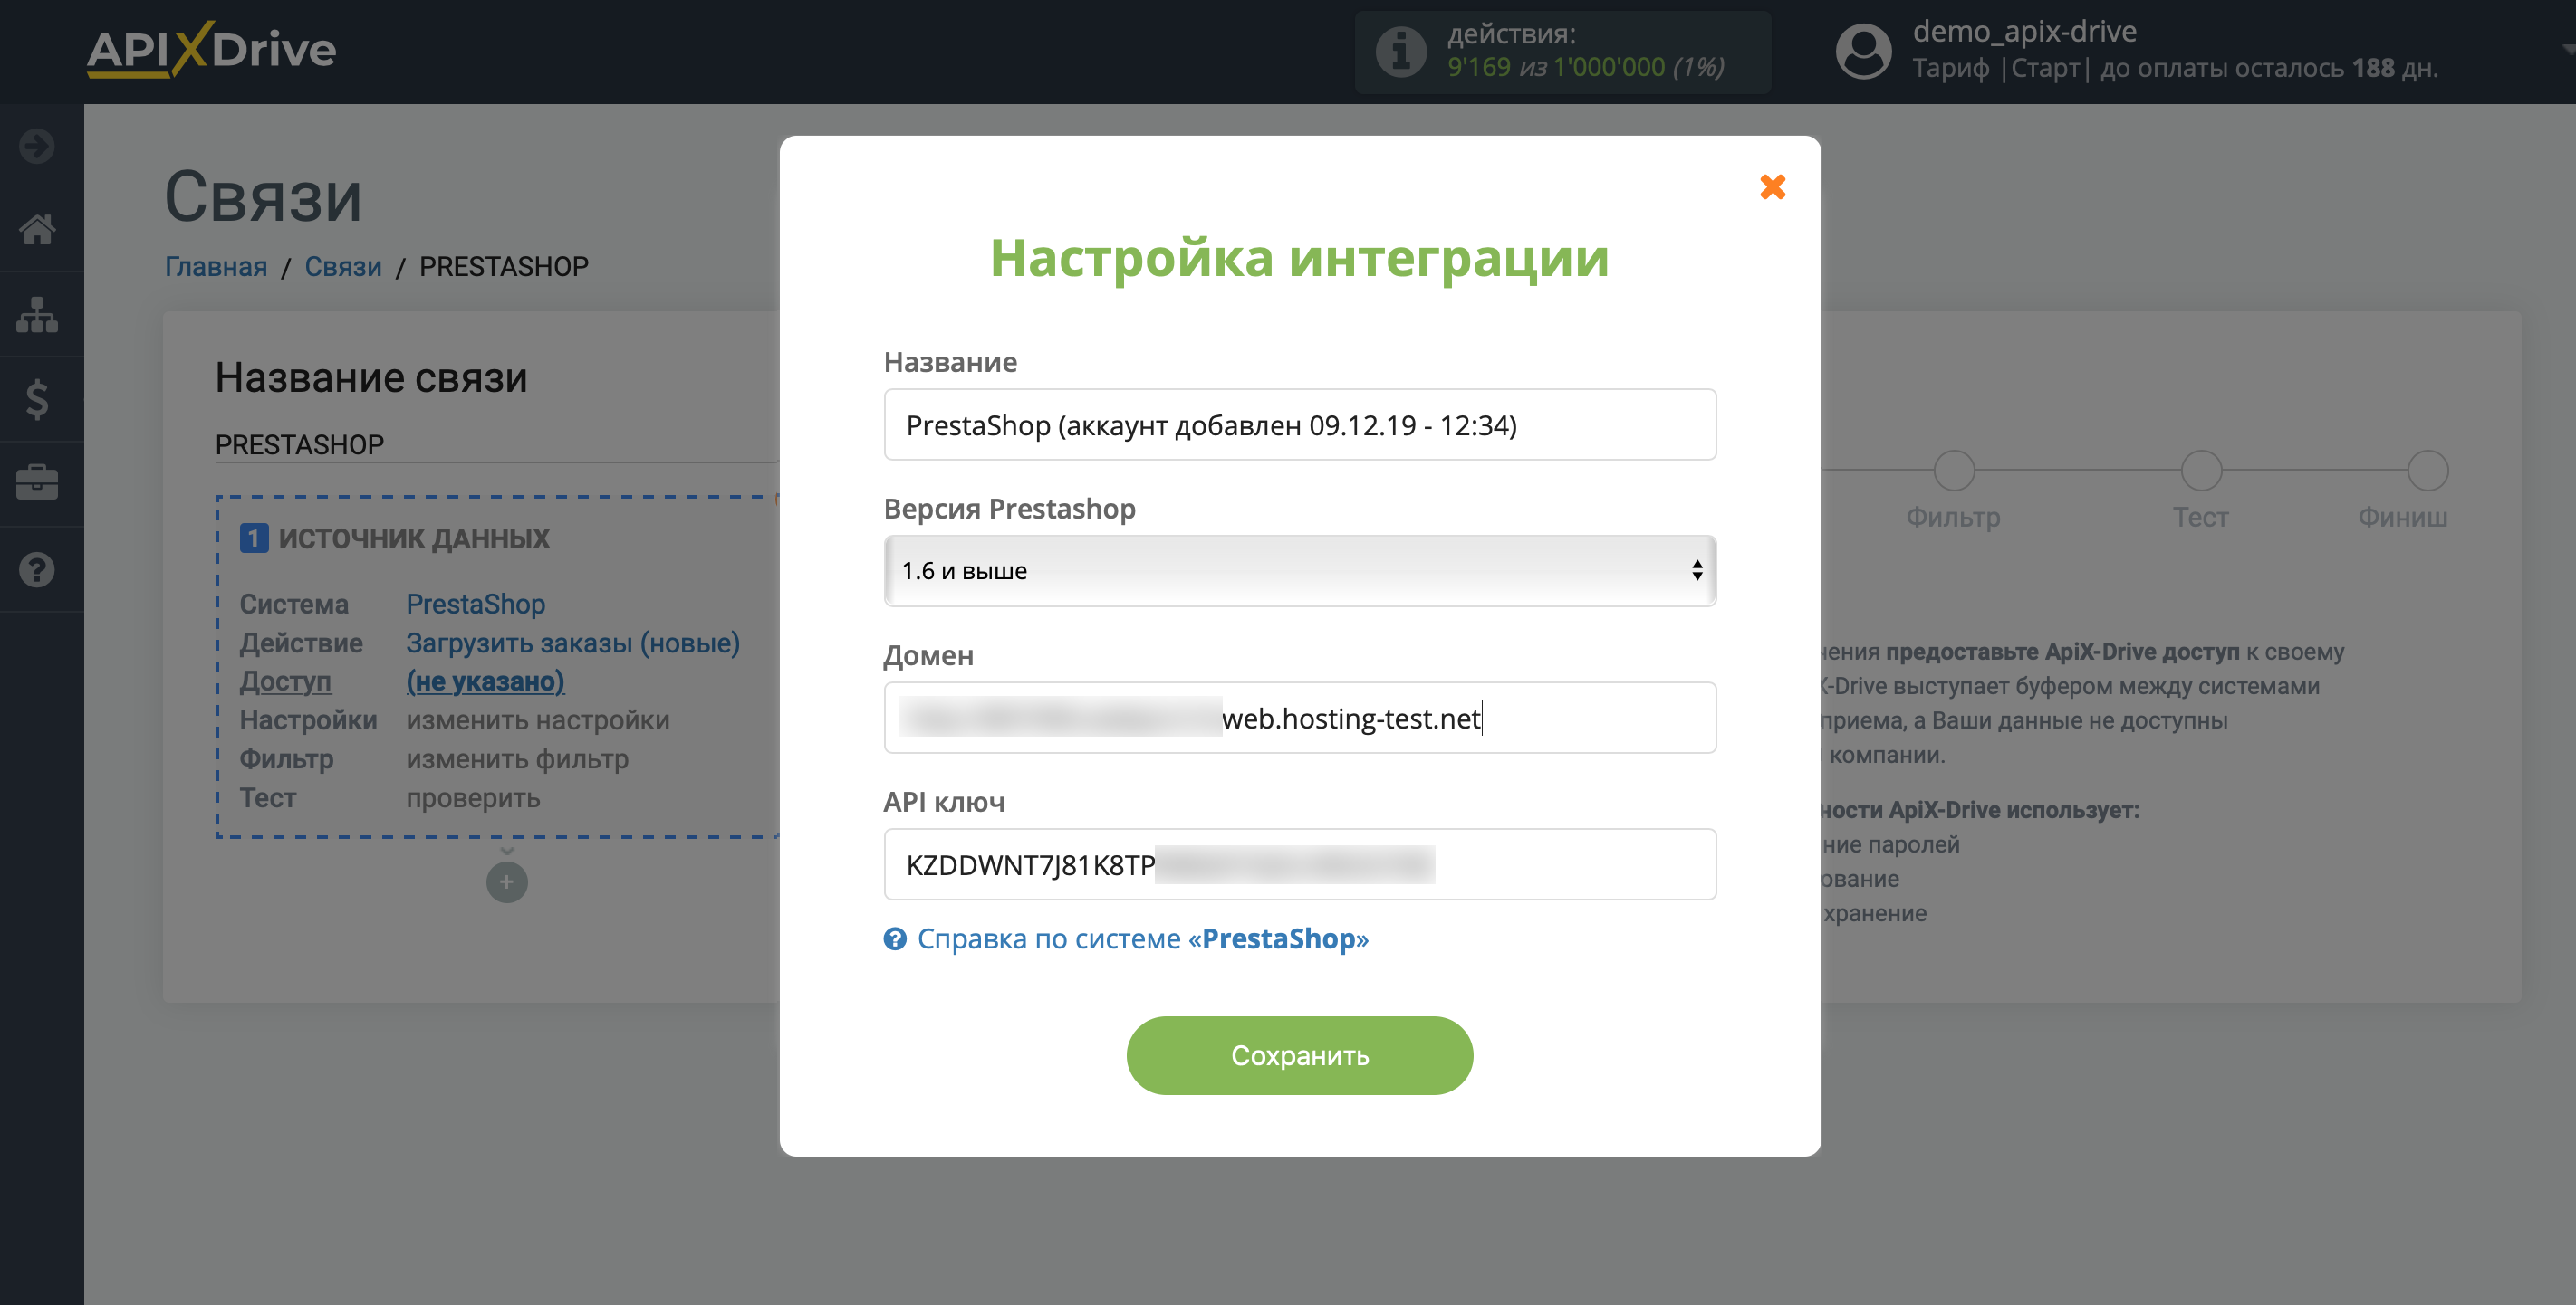The height and width of the screenshot is (1305, 2576).
Task: Open the briefcase icon in sidebar
Action: click(x=37, y=483)
